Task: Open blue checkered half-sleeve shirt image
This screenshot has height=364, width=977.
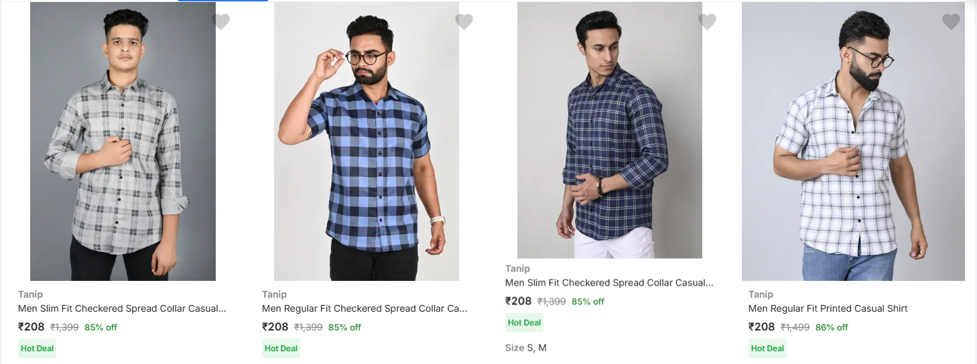Action: 367,141
